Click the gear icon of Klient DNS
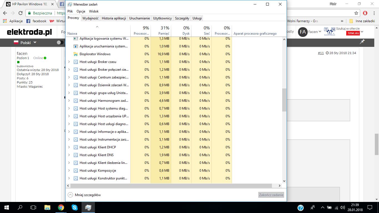Viewport: 379px width, 213px height. tap(75, 155)
